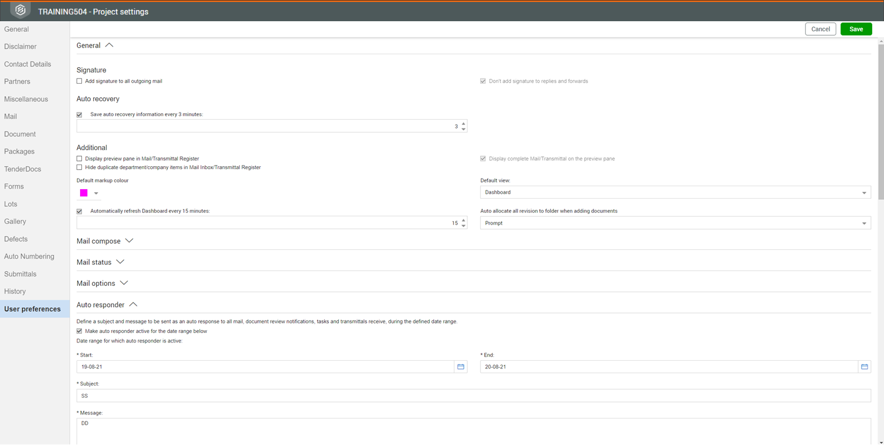Open the End date calendar picker
This screenshot has width=884, height=445.
click(865, 367)
